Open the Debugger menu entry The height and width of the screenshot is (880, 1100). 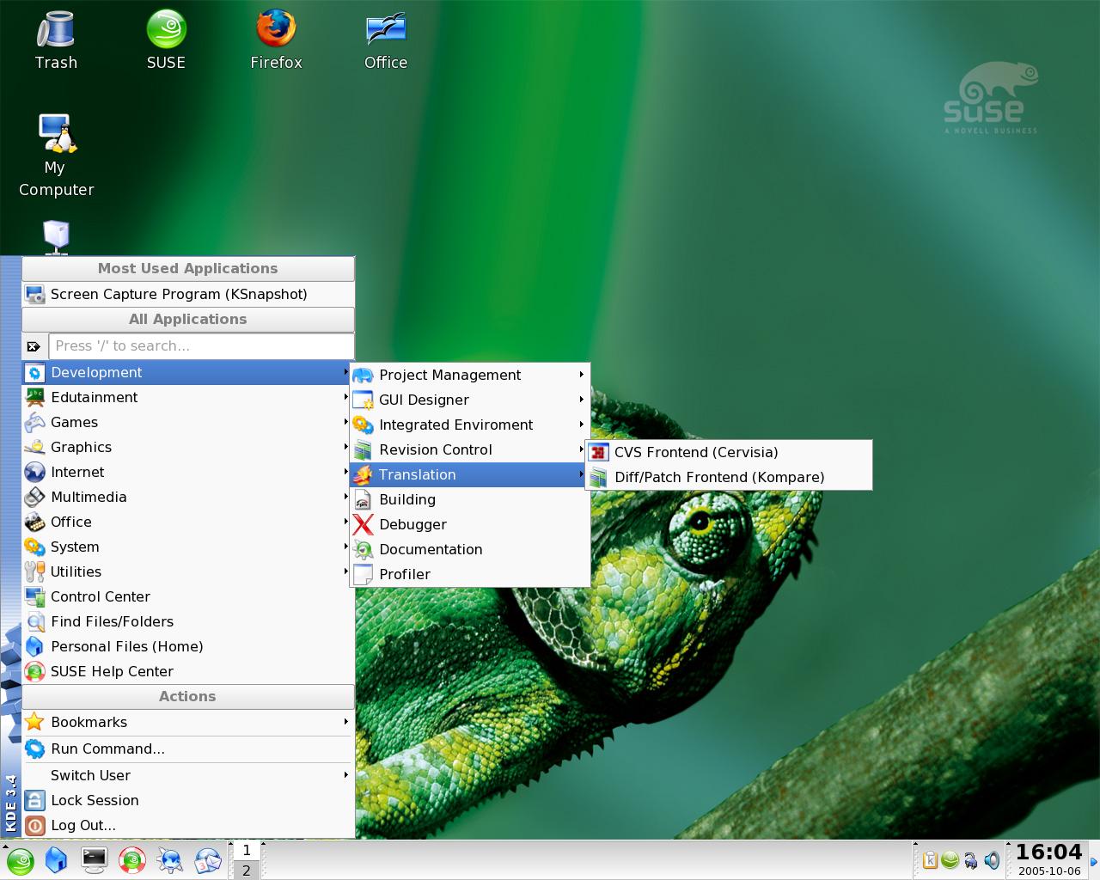(x=470, y=524)
